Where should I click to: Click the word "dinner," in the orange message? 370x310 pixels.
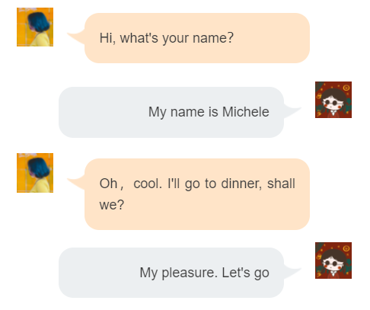coord(241,184)
